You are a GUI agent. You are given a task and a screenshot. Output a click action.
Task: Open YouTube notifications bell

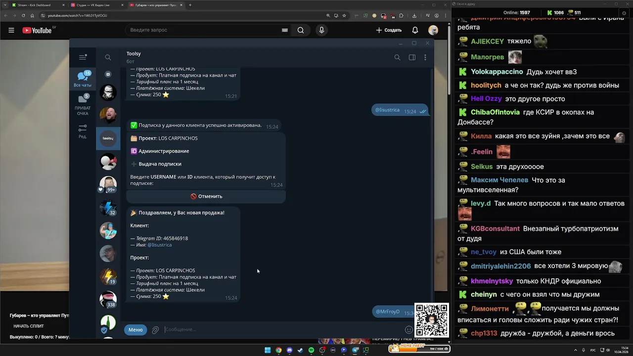(x=415, y=30)
